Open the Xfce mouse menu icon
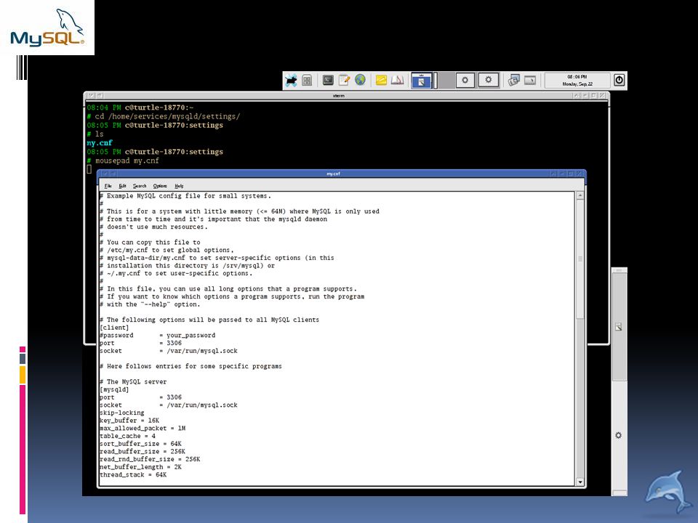 [x=291, y=81]
